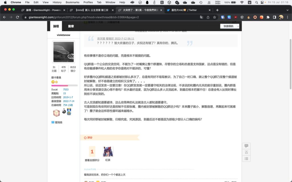Click the reply speech-bubble icon in floating sidebar

pos(246,146)
